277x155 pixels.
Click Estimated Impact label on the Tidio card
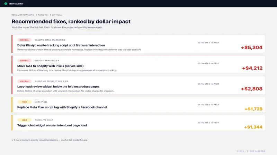coord(208,123)
